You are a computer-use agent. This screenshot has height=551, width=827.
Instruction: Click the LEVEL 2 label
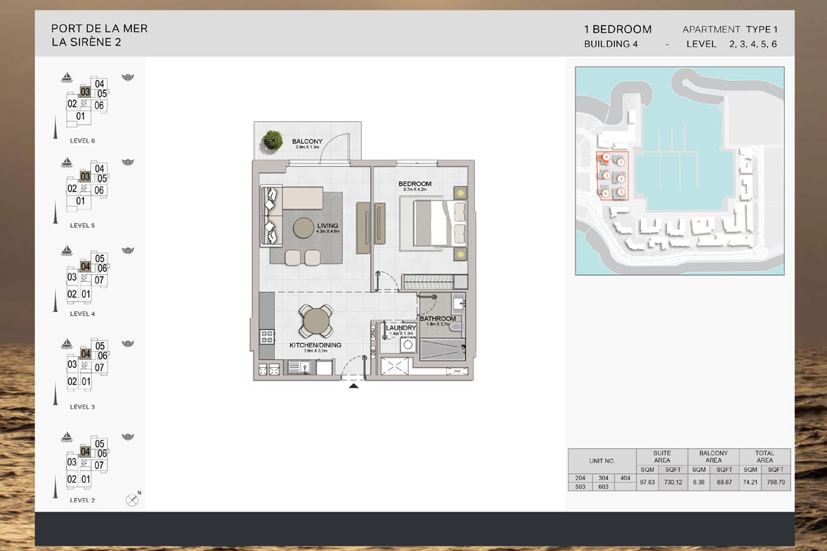[82, 501]
